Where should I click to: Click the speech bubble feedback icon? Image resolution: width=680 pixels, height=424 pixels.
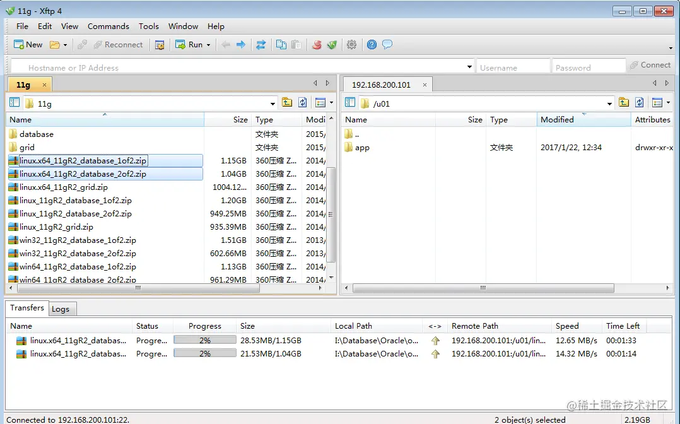[387, 45]
